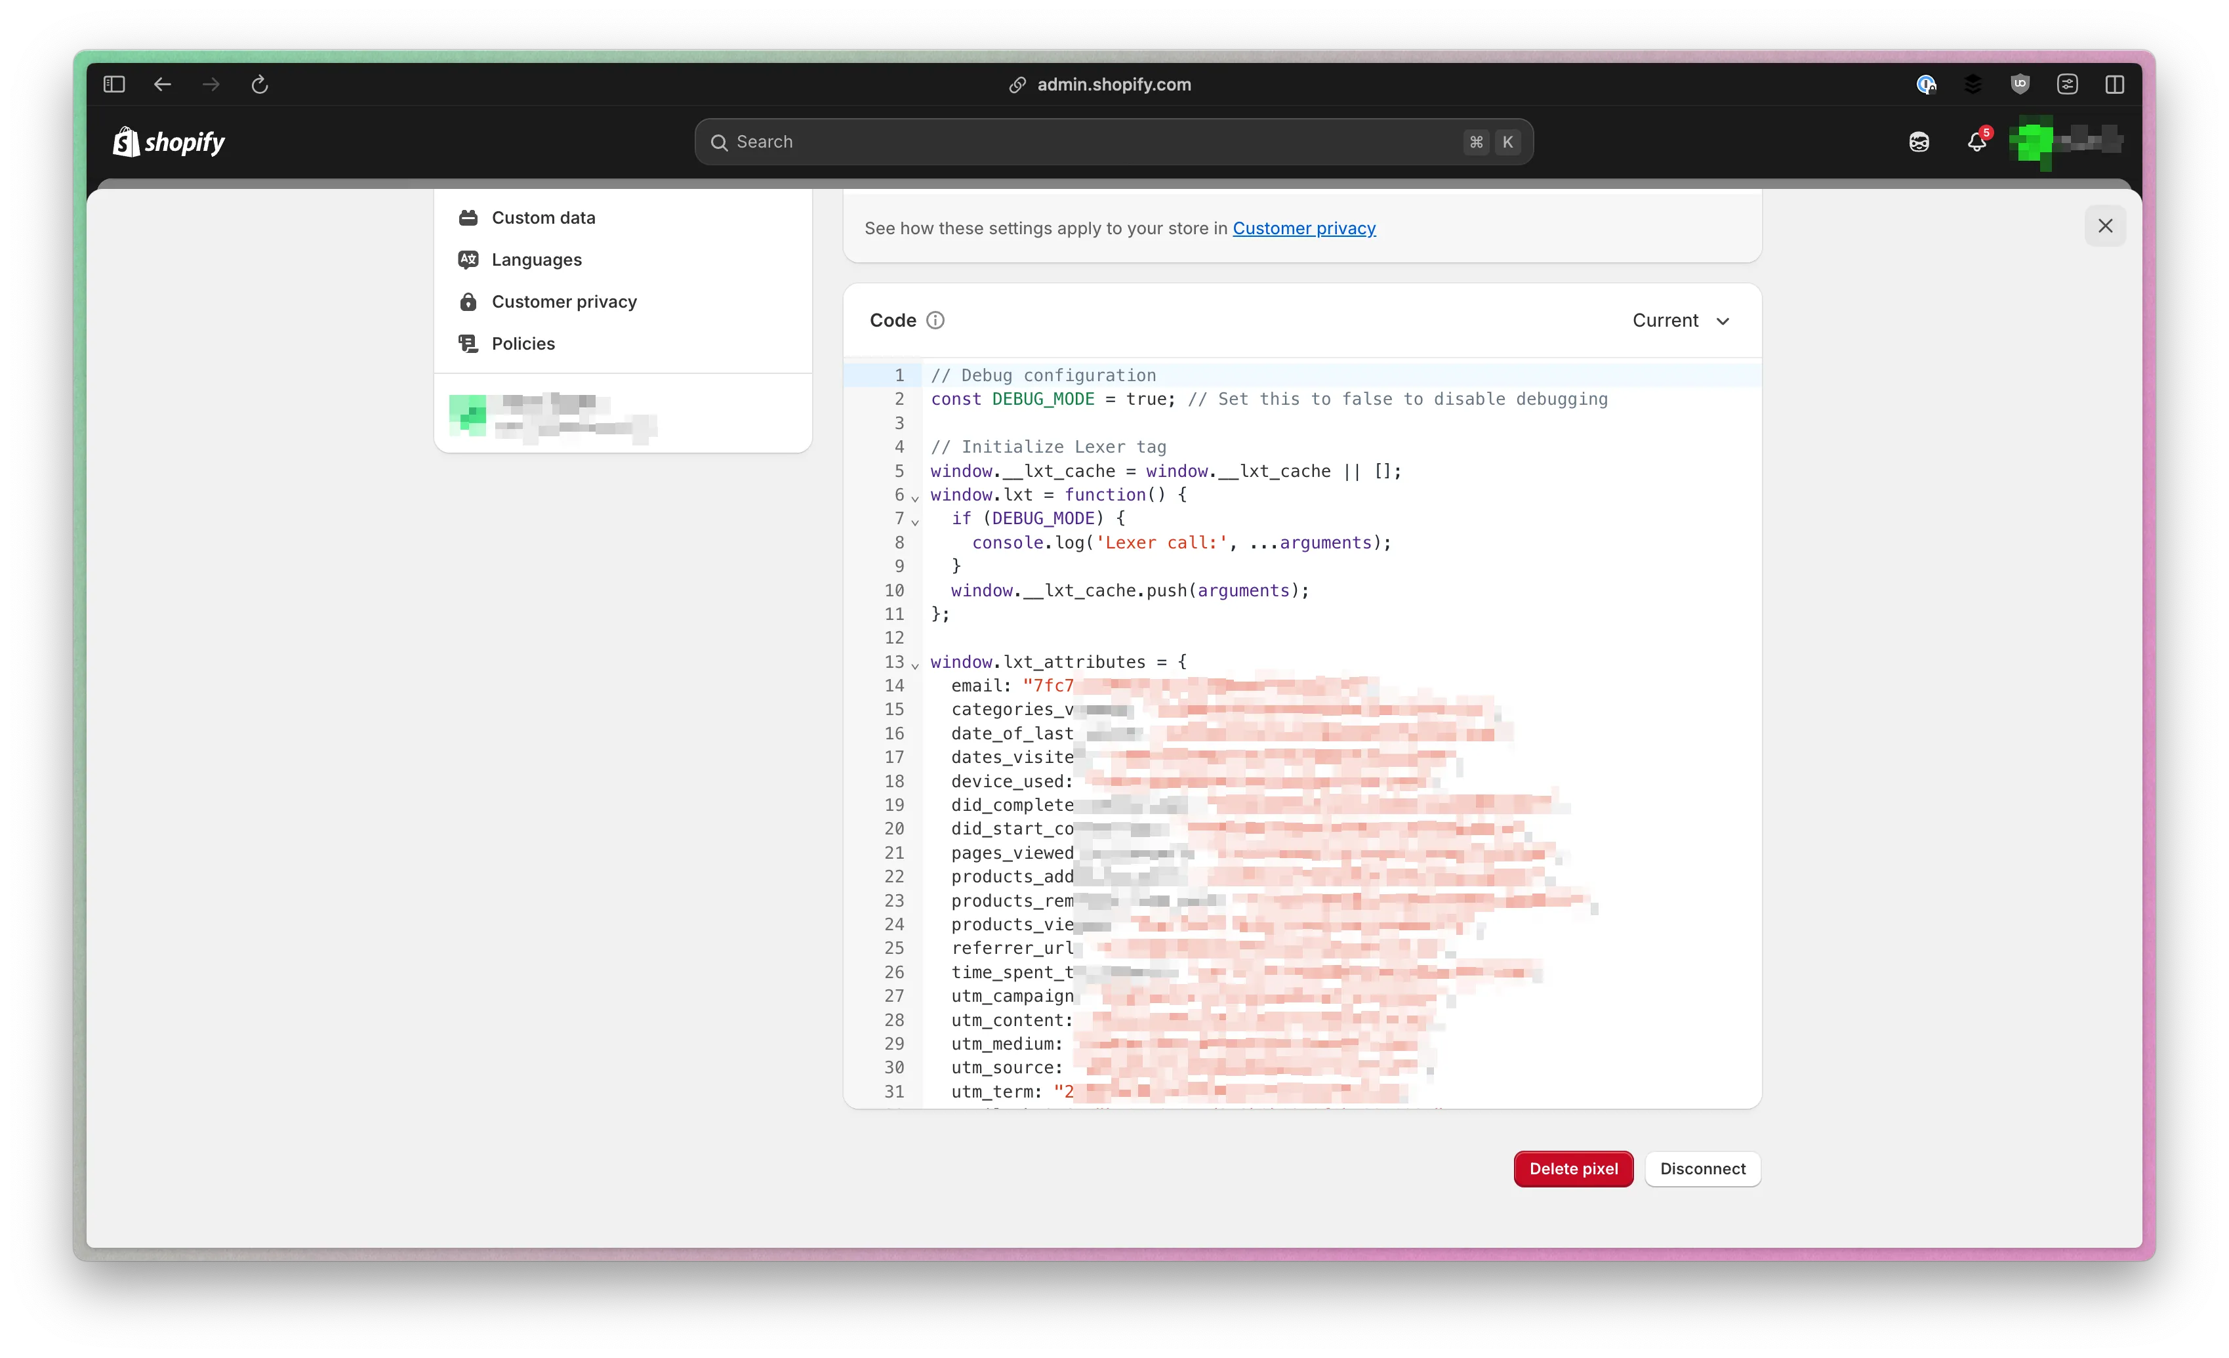Reload the page with refresh icon
2229x1358 pixels.
tap(260, 84)
